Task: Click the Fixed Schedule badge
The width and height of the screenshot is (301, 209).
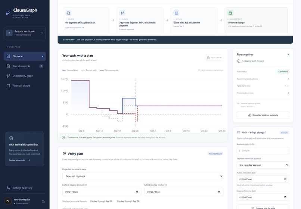Action: click(215, 154)
